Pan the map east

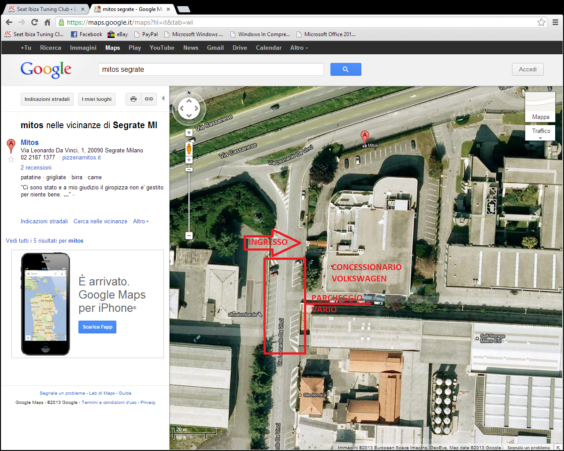point(197,108)
